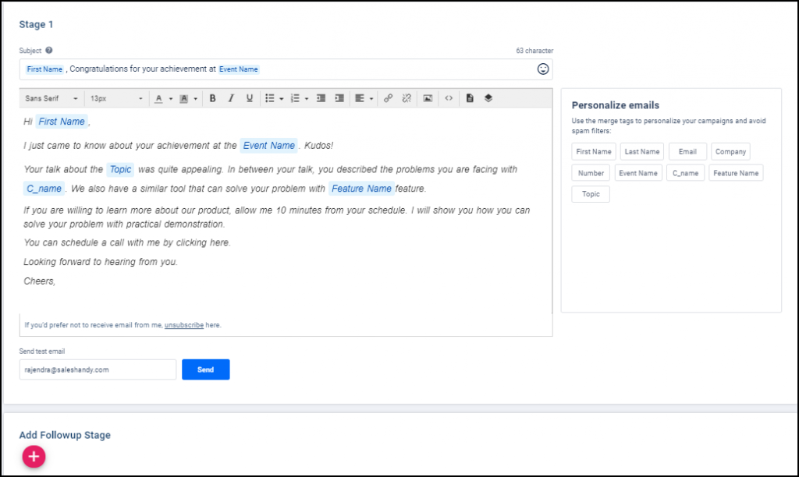Open the text color picker
The image size is (799, 477).
(160, 98)
